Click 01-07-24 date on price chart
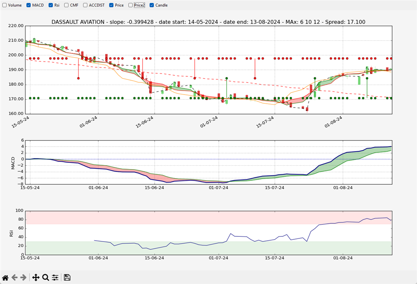This screenshot has width=417, height=284. (209, 122)
